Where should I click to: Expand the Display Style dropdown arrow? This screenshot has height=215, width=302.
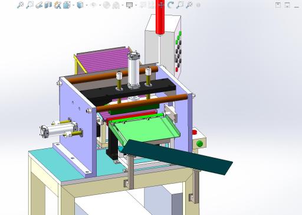(x=87, y=5)
